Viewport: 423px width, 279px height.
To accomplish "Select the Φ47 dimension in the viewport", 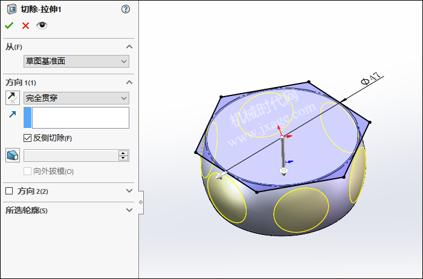I will coord(371,79).
